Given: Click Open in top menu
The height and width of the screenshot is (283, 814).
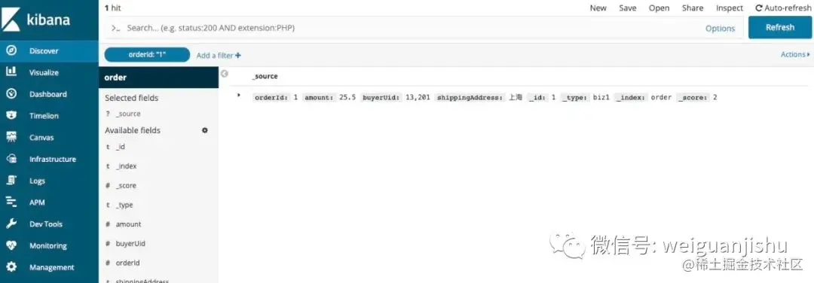Looking at the screenshot, I should 659,8.
